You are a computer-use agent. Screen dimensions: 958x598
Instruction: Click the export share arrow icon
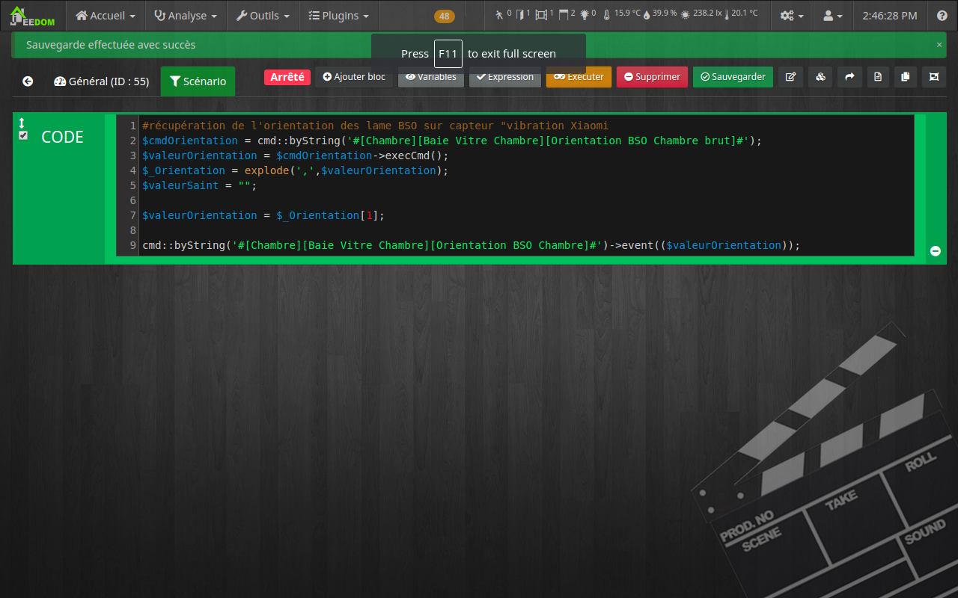point(849,77)
